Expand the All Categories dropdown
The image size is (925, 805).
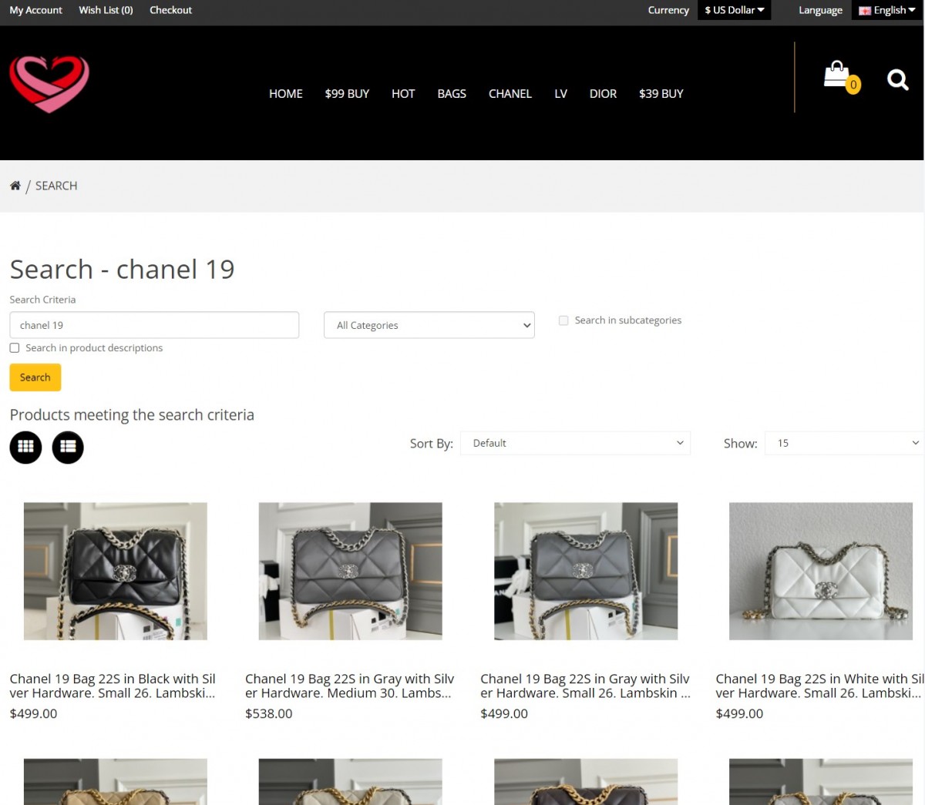[x=429, y=325]
